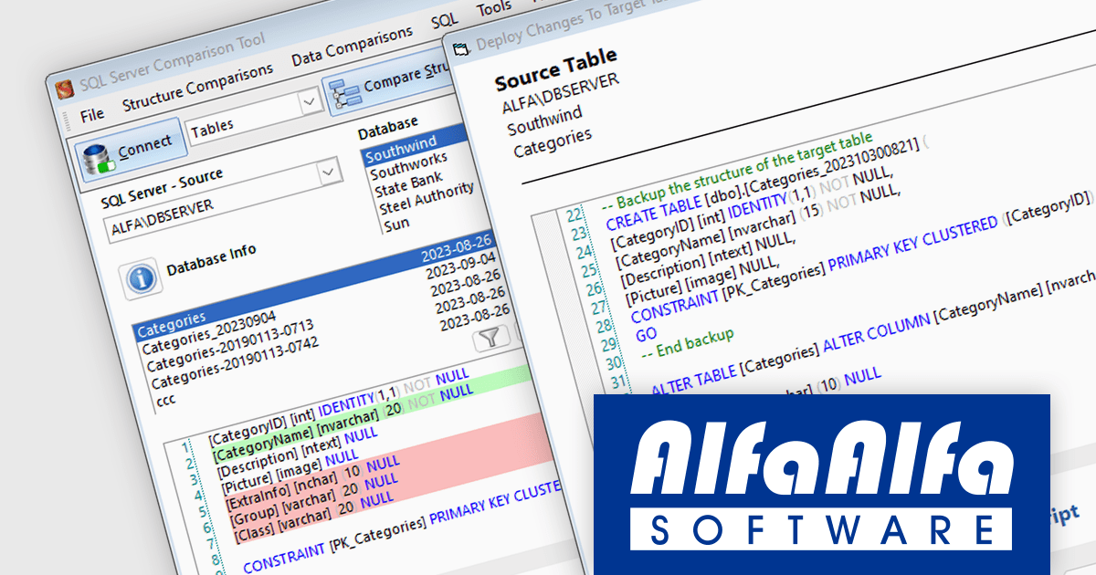Filter the backup list with the funnel icon
The image size is (1096, 575).
(x=490, y=338)
